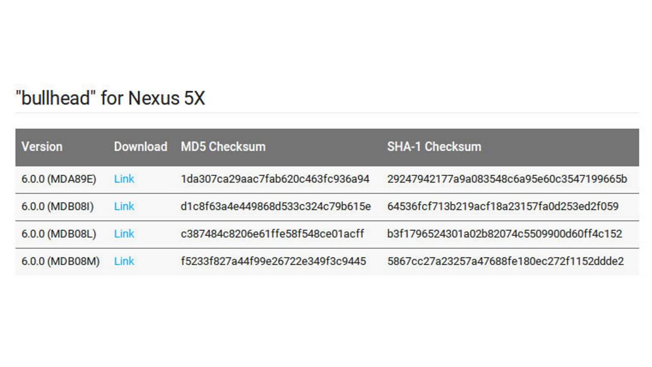Click the Download column header
This screenshot has width=652, height=367.
(x=140, y=147)
